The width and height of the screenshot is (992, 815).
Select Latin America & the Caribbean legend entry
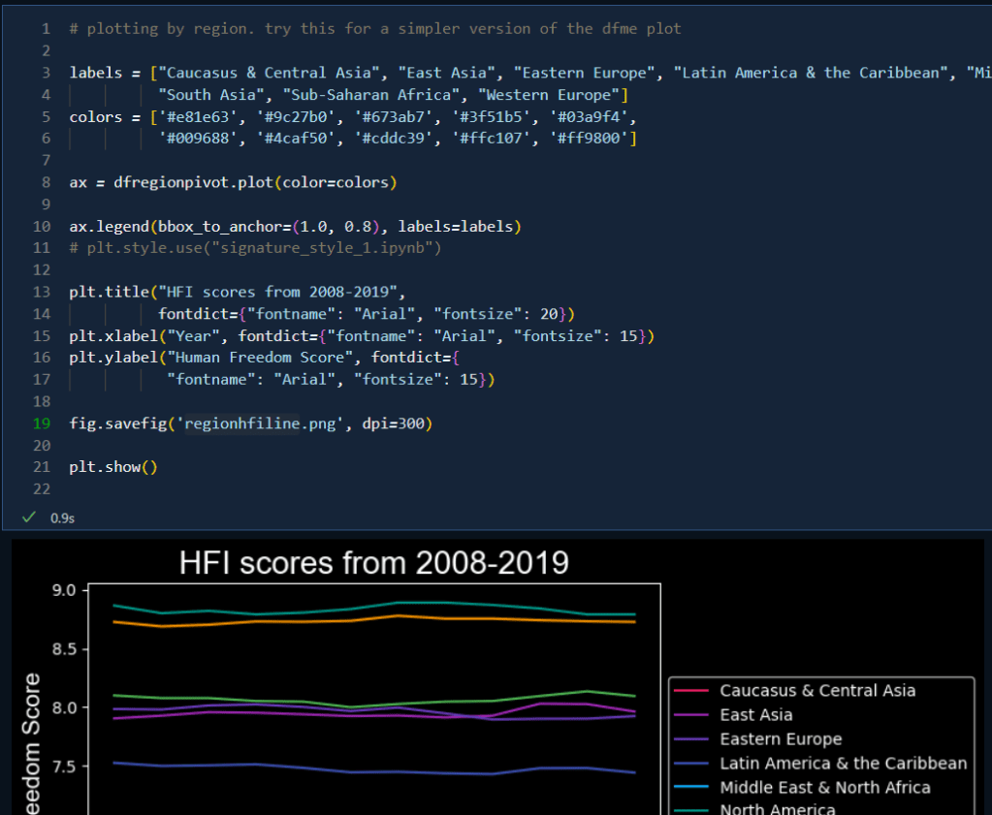843,764
